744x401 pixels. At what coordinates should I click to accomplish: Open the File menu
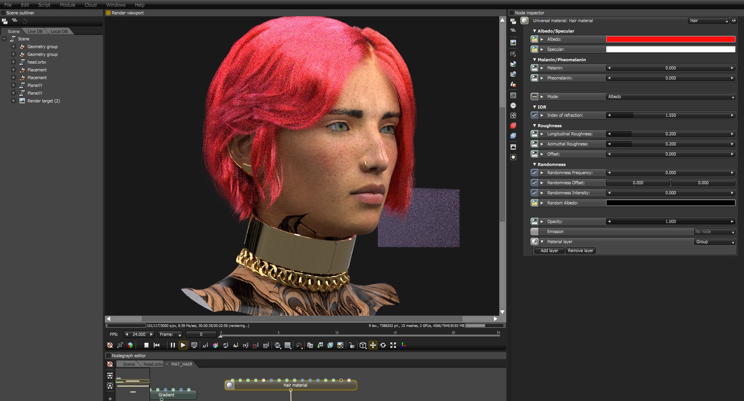tap(8, 5)
